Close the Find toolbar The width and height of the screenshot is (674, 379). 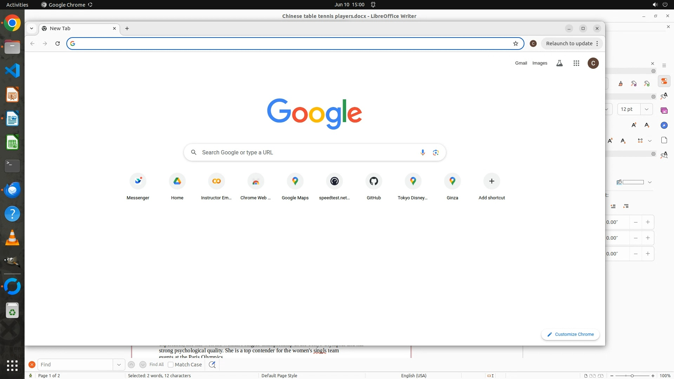pos(32,365)
